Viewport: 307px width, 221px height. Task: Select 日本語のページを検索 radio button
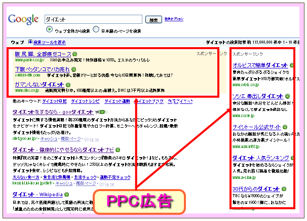click(96, 30)
